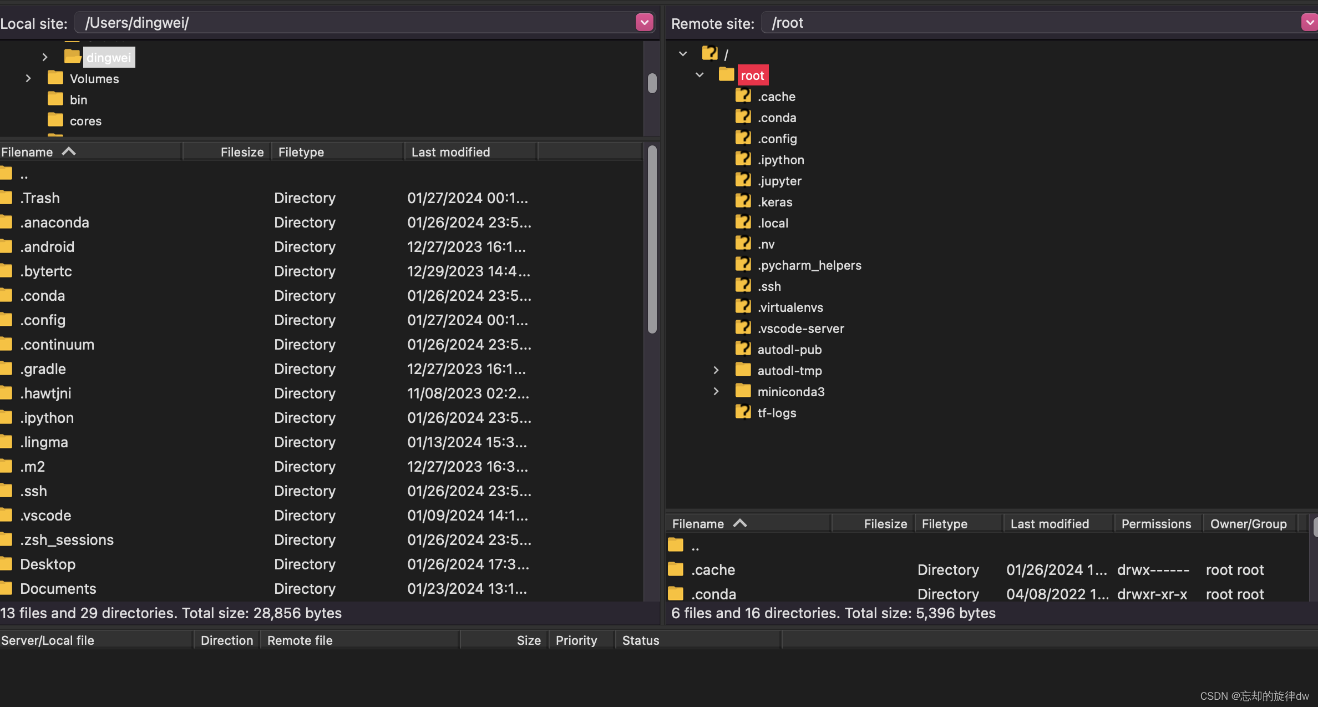Expand the autodl-tmp remote folder
Viewport: 1318px width, 707px height.
(716, 370)
